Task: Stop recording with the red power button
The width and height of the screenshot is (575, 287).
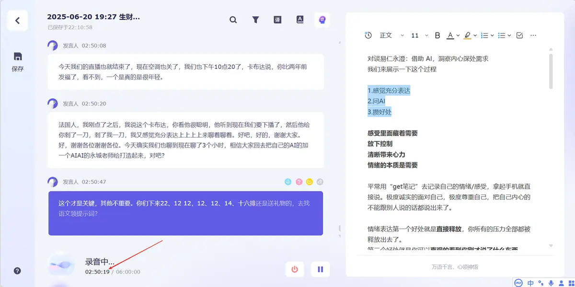Action: point(295,269)
